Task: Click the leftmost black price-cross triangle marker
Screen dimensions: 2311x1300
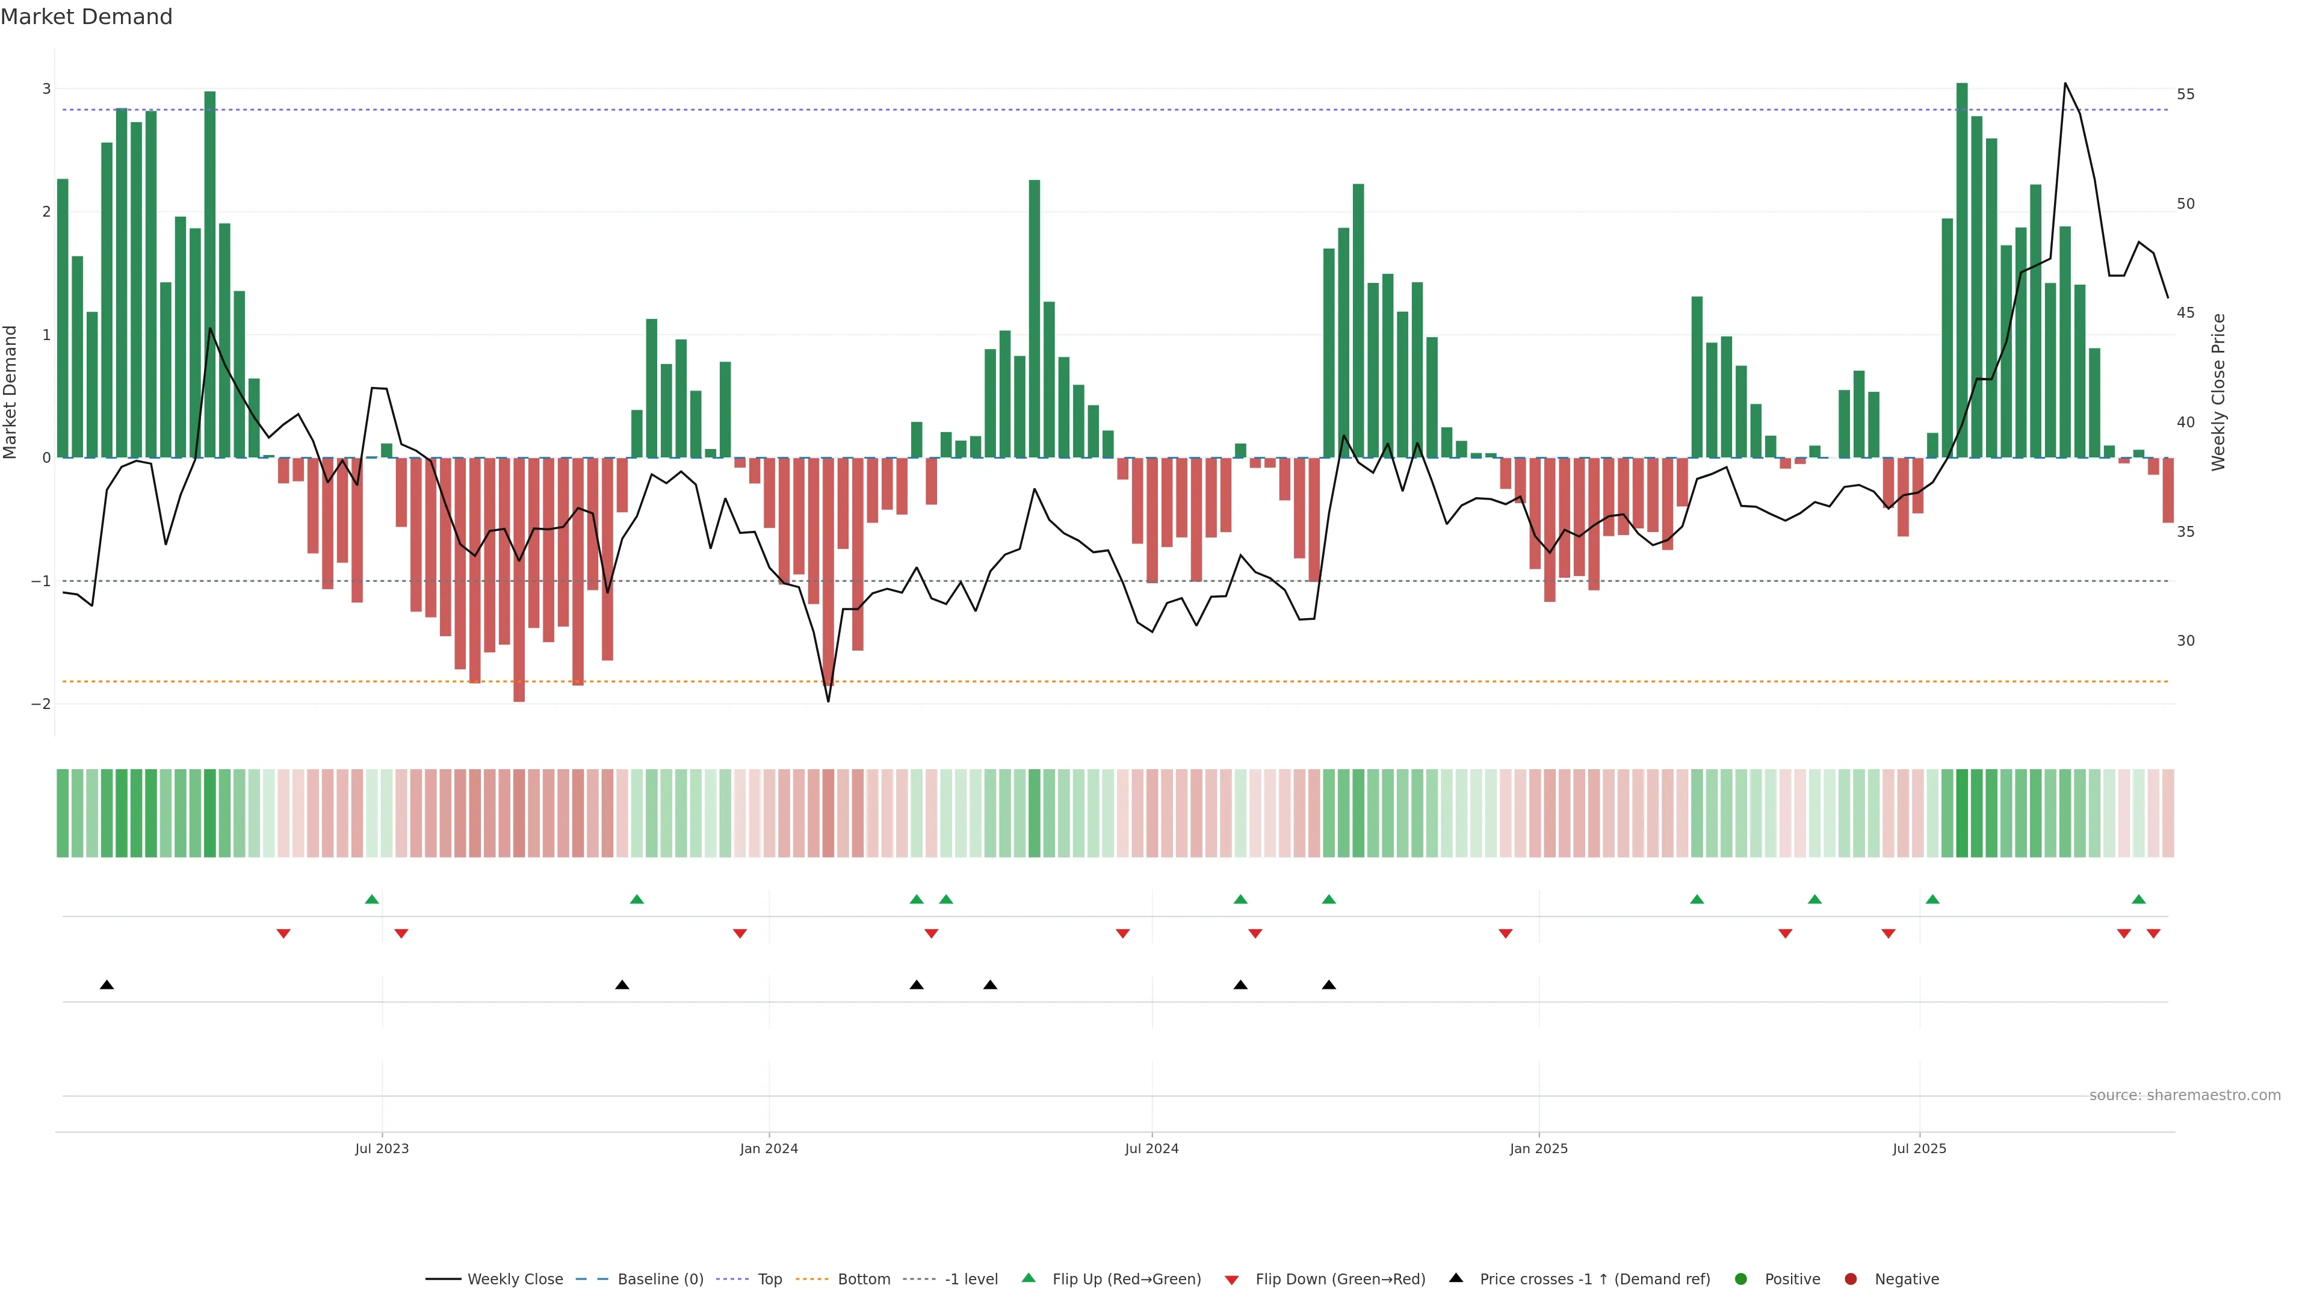Action: point(107,985)
